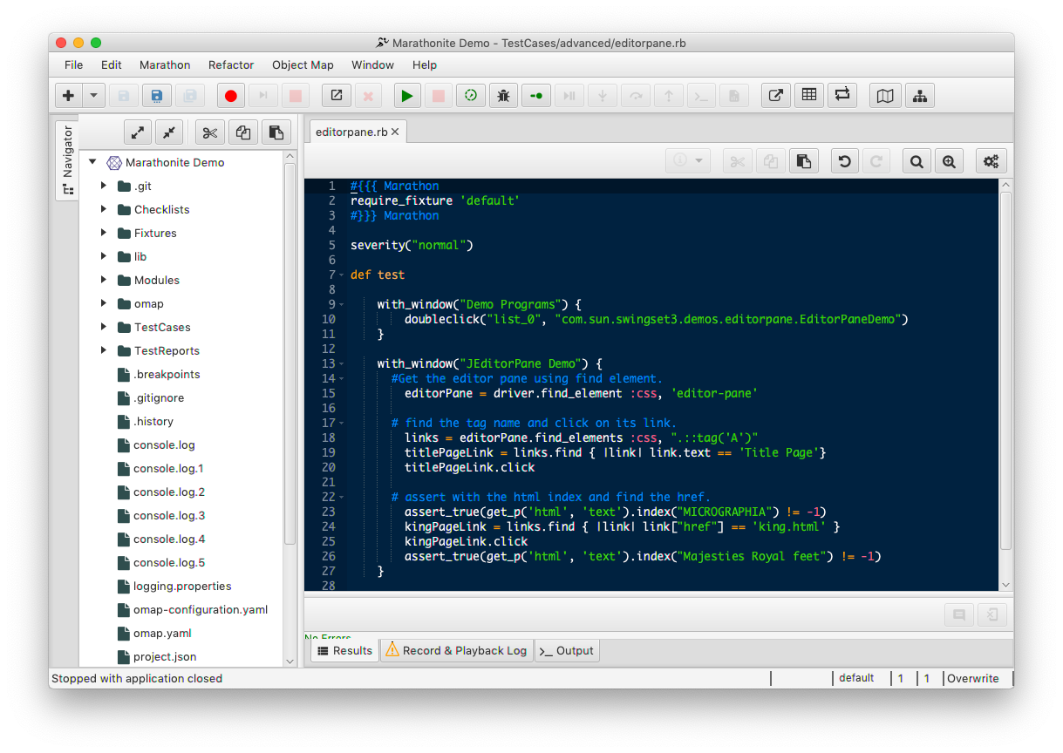
Task: Expand all nodes in Navigator toolbar
Action: click(138, 132)
